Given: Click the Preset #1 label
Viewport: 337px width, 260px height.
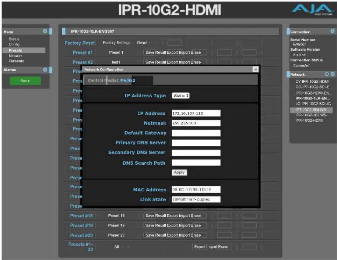Looking at the screenshot, I should [x=83, y=53].
